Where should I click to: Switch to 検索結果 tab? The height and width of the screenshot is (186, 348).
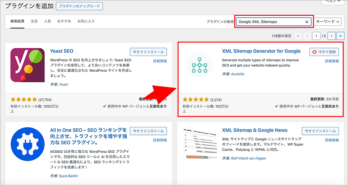pos(17,21)
